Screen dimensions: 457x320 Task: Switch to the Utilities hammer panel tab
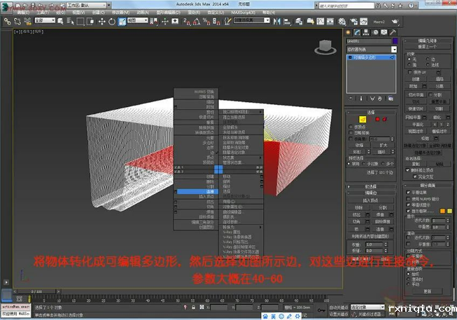393,32
